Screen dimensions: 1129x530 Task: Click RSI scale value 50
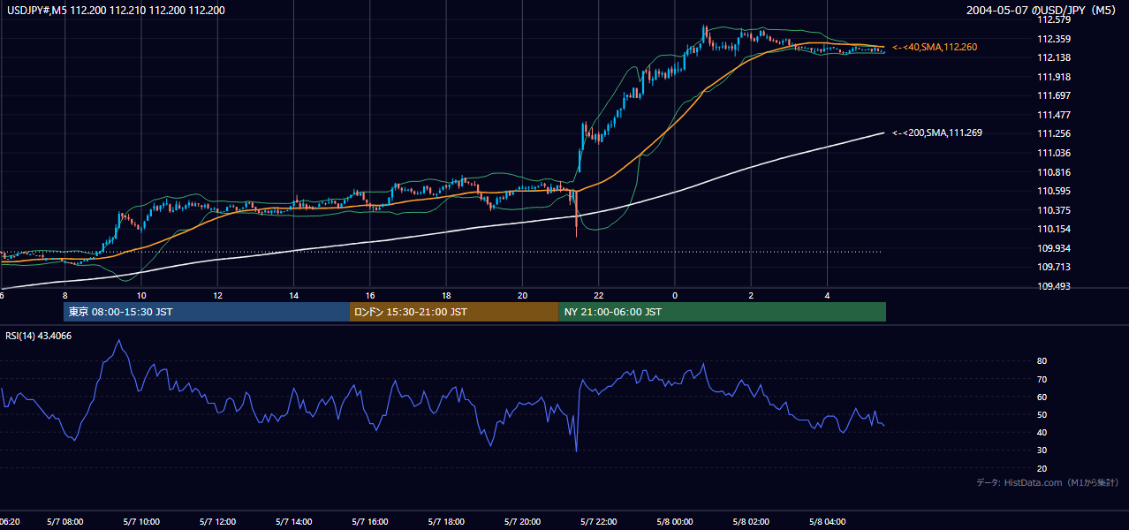(x=1042, y=414)
